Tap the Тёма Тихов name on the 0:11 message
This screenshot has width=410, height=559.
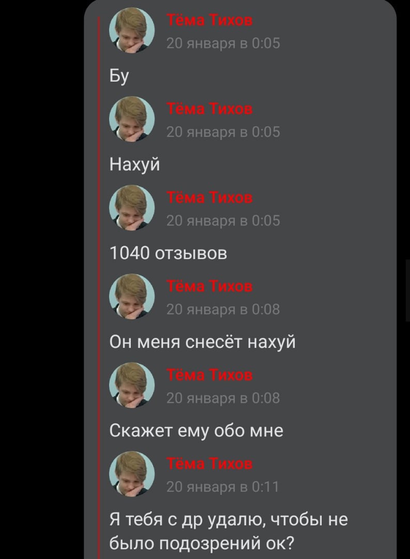pyautogui.click(x=209, y=464)
